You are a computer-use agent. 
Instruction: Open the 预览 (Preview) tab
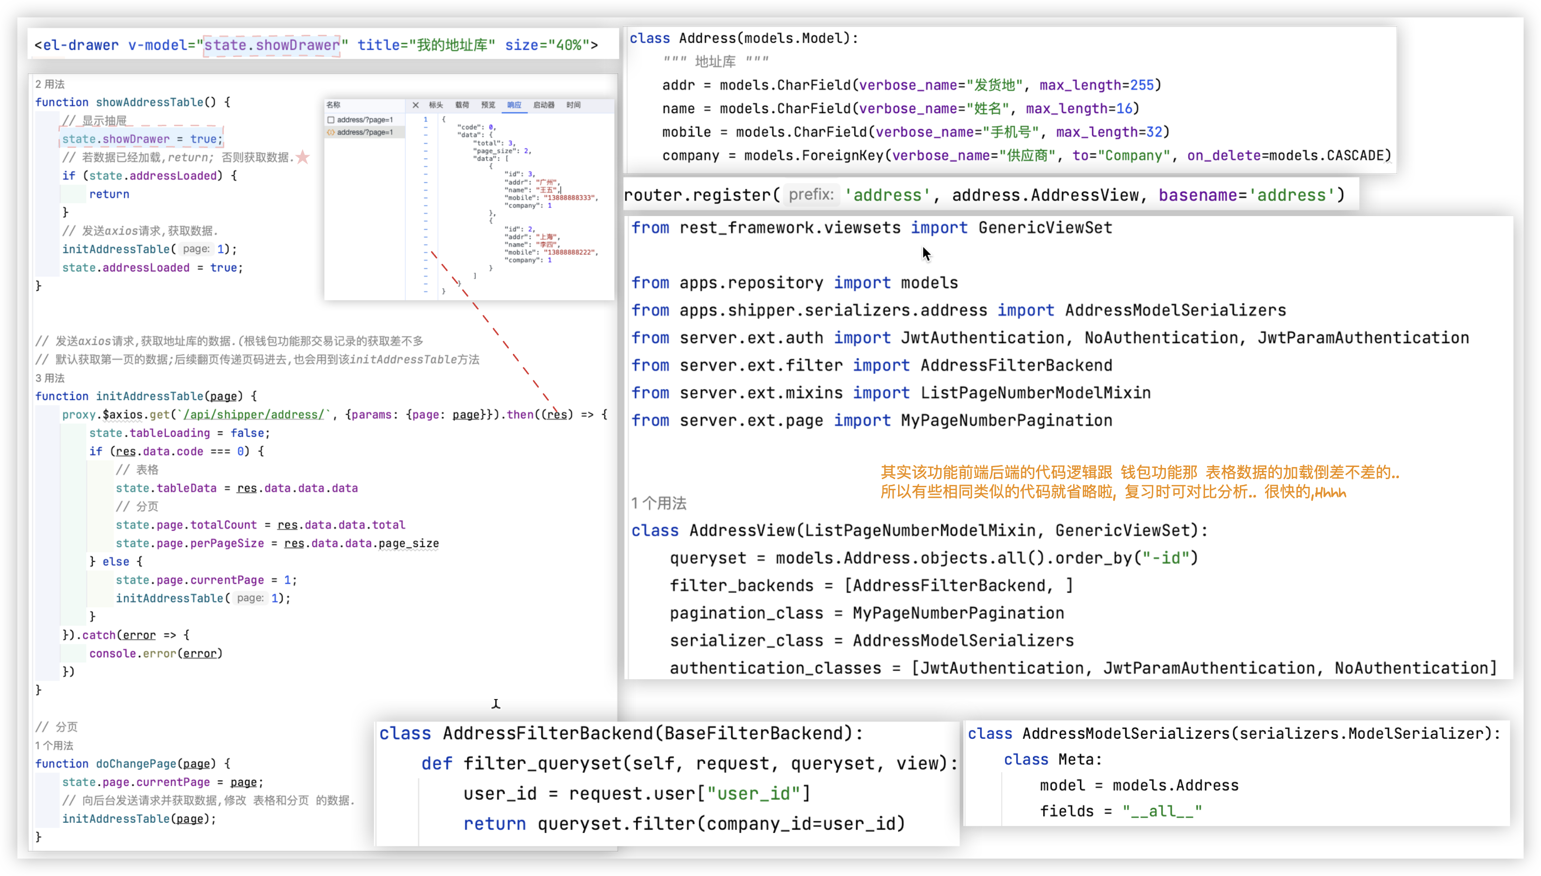(488, 105)
